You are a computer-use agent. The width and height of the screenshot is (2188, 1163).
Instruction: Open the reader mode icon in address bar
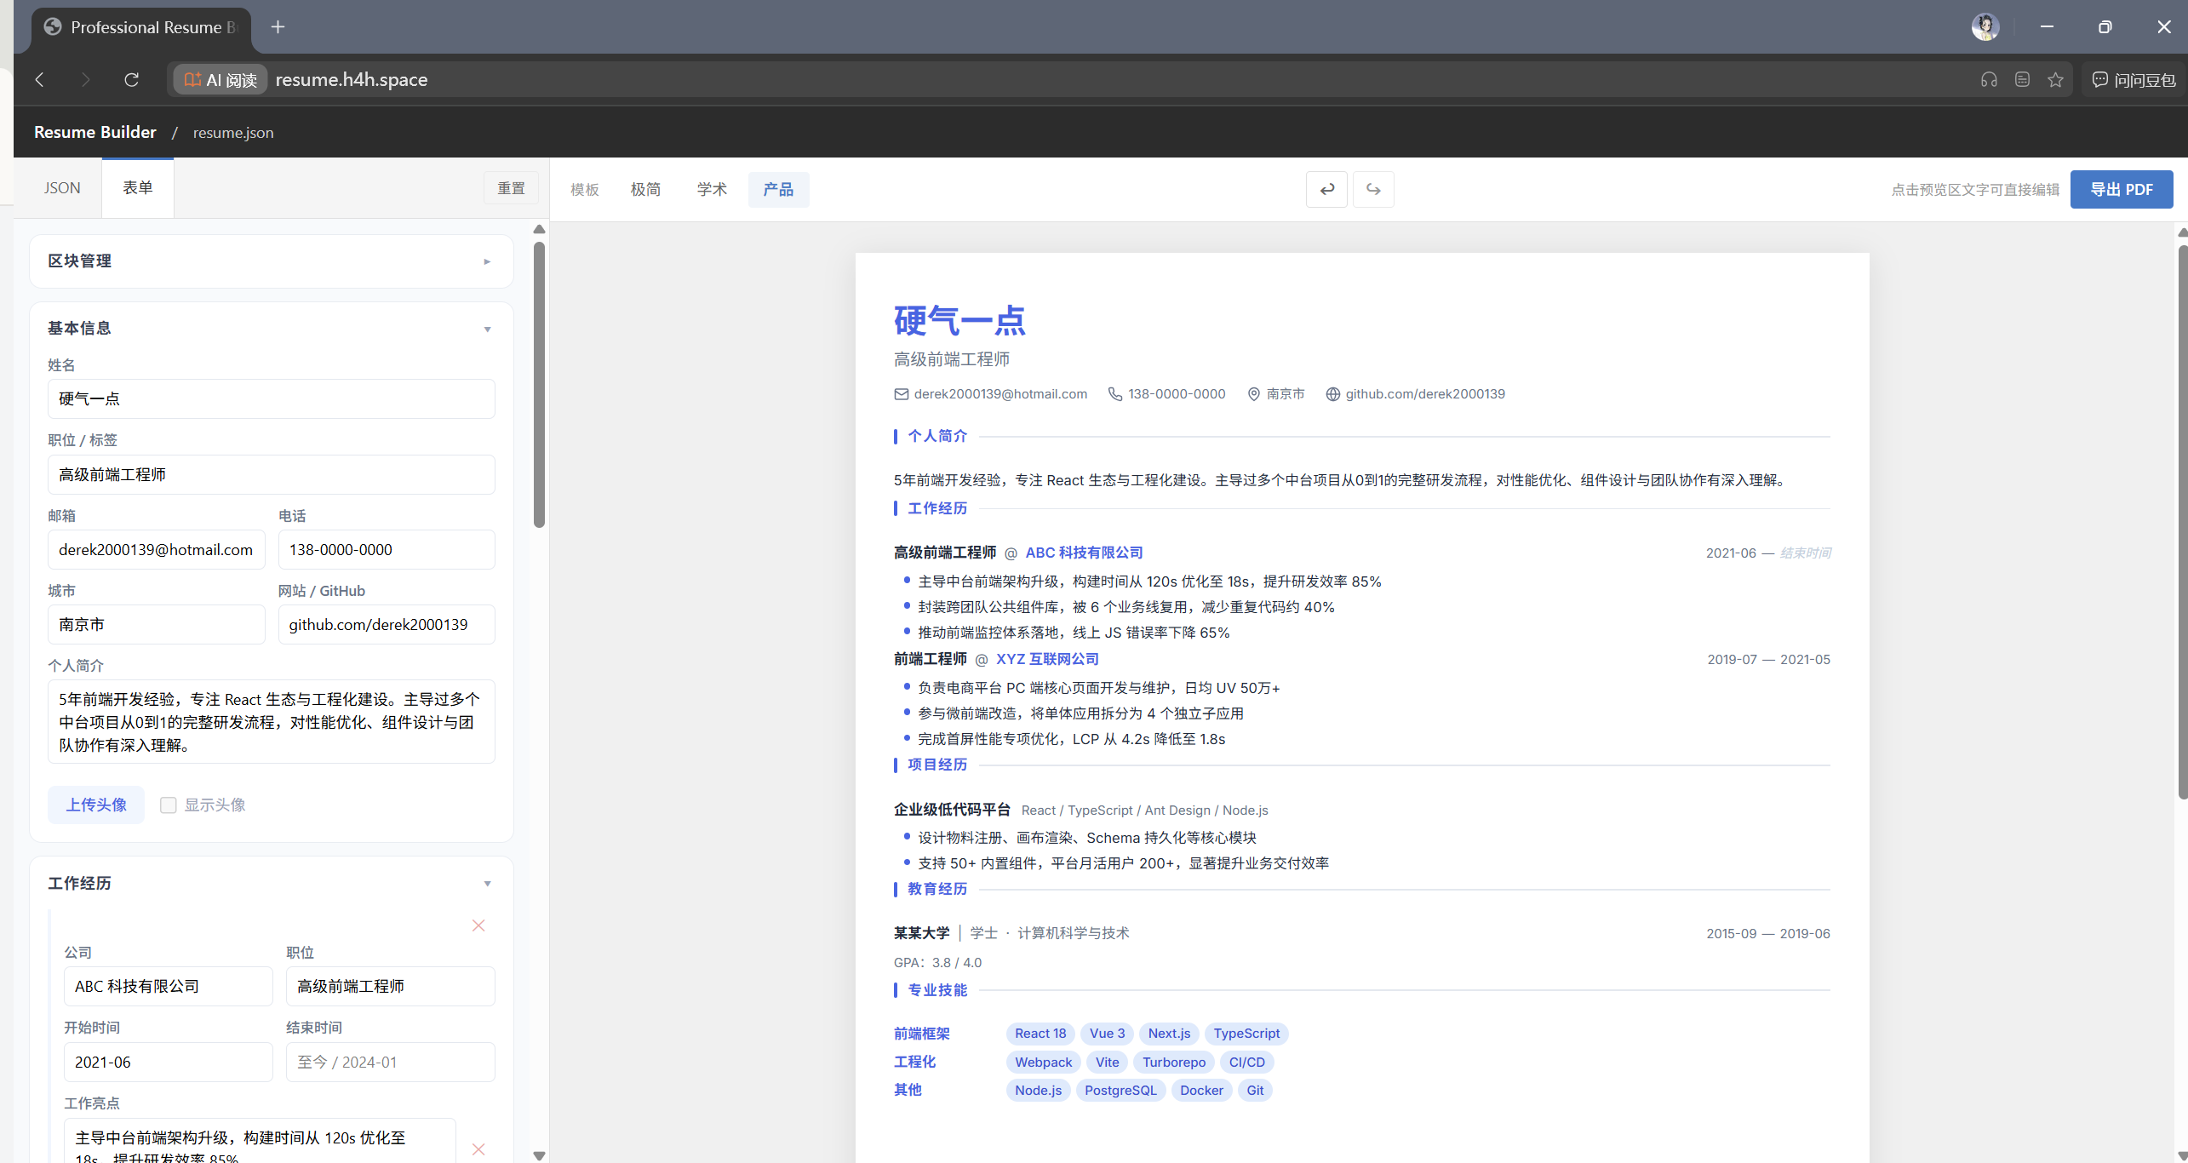tap(2022, 79)
